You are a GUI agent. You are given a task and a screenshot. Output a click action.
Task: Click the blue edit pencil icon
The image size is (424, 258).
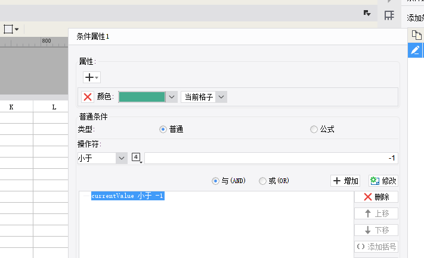tap(416, 51)
